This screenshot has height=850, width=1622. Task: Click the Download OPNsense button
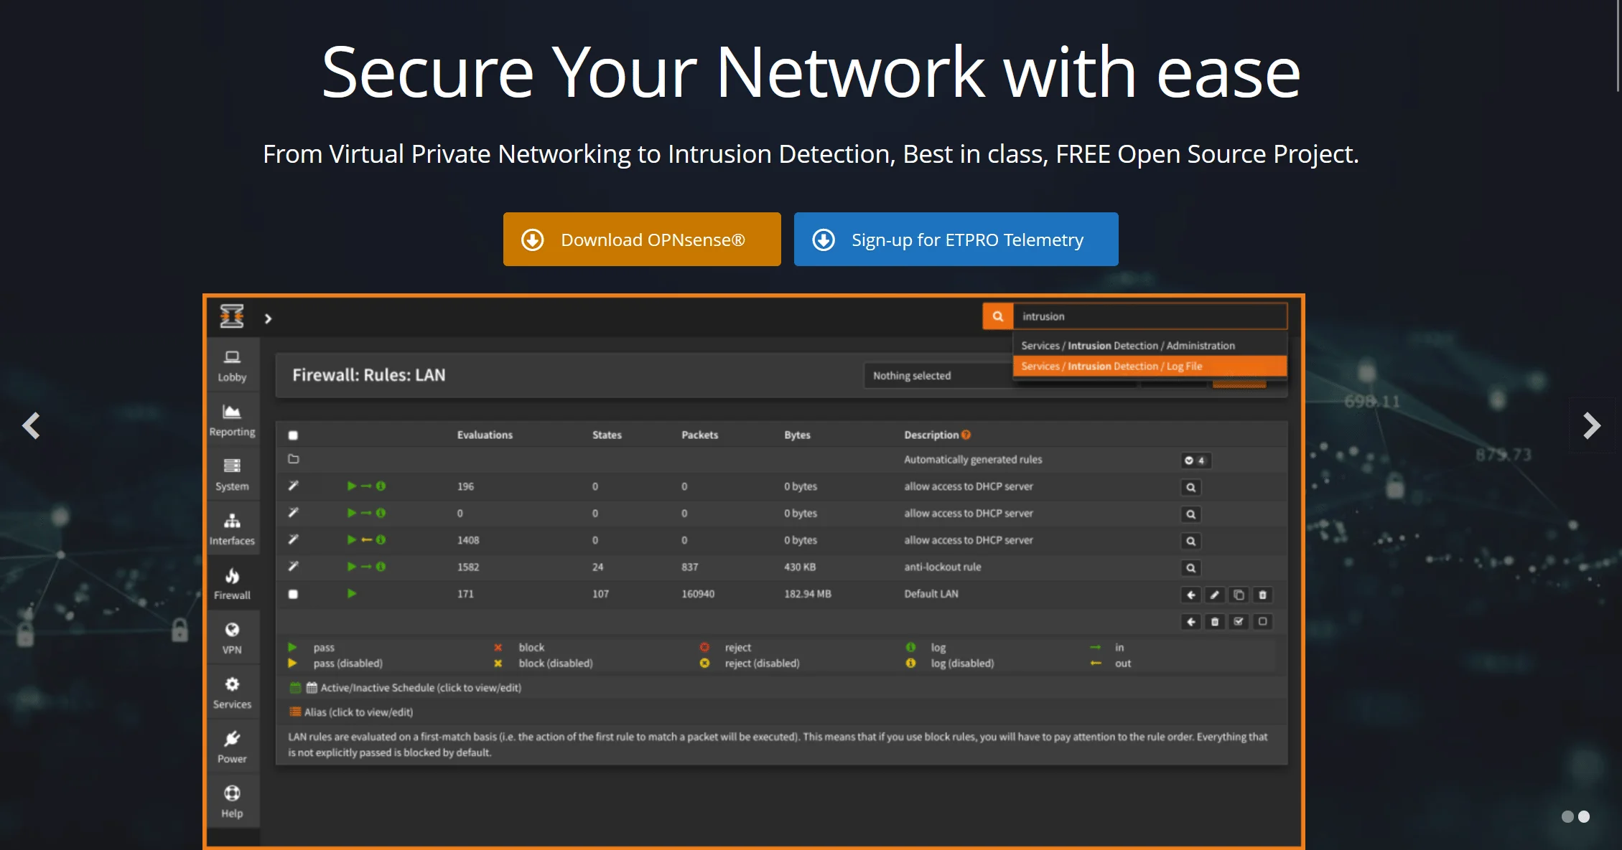pyautogui.click(x=642, y=240)
